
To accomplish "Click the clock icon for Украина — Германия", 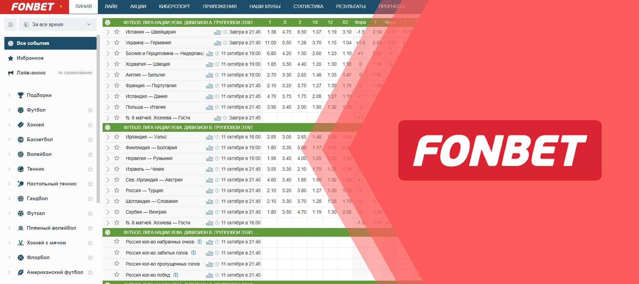I will tap(225, 43).
